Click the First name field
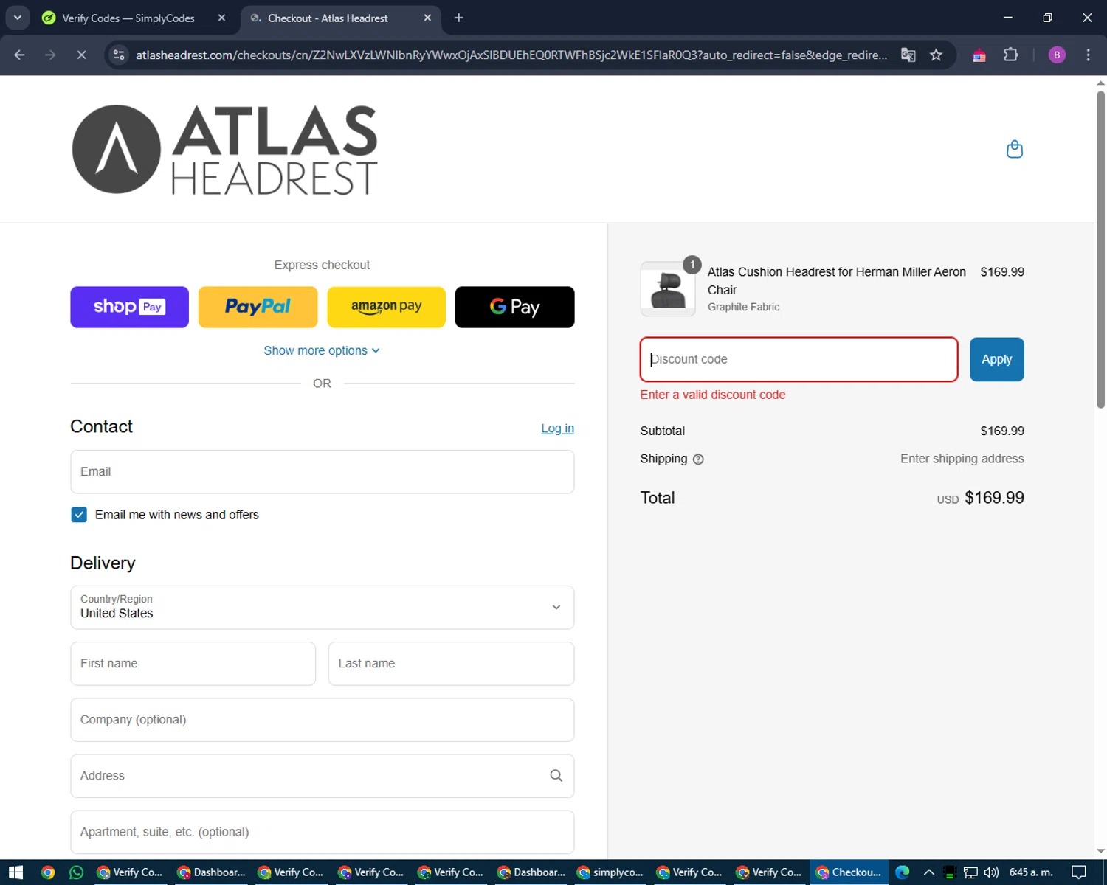 point(193,663)
